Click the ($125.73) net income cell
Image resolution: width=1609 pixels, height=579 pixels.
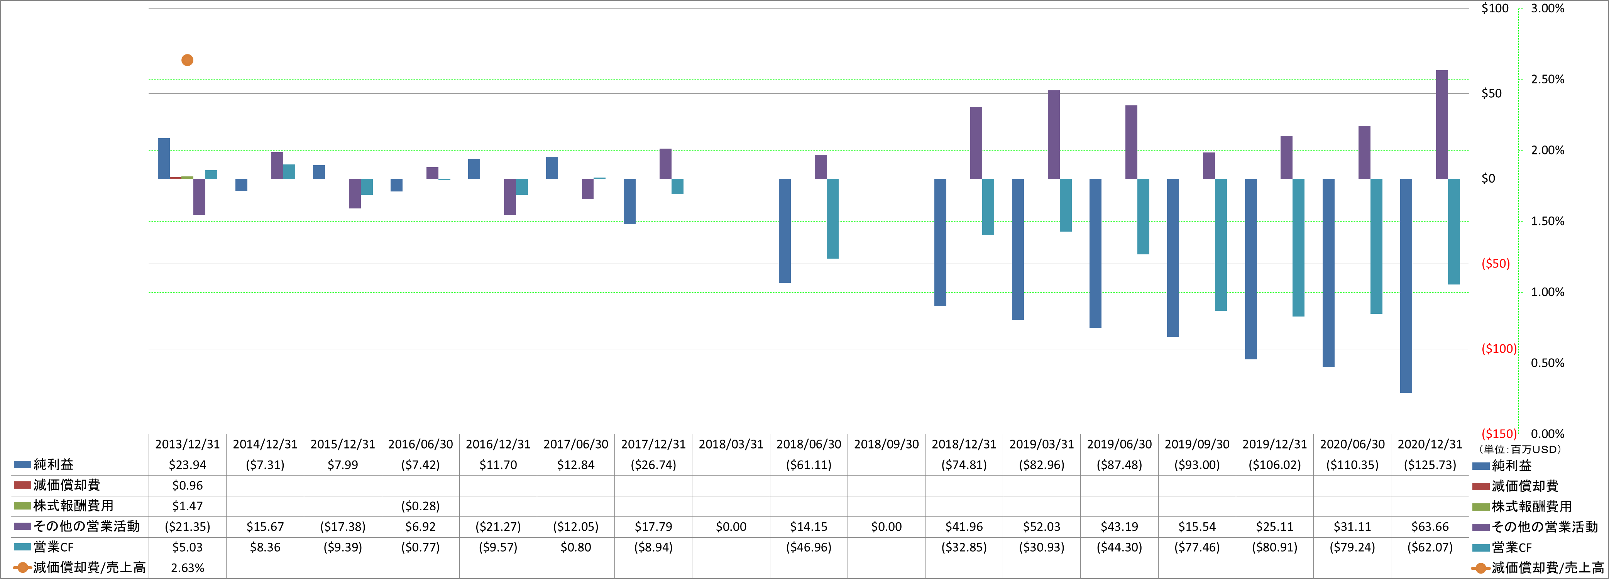pos(1430,465)
